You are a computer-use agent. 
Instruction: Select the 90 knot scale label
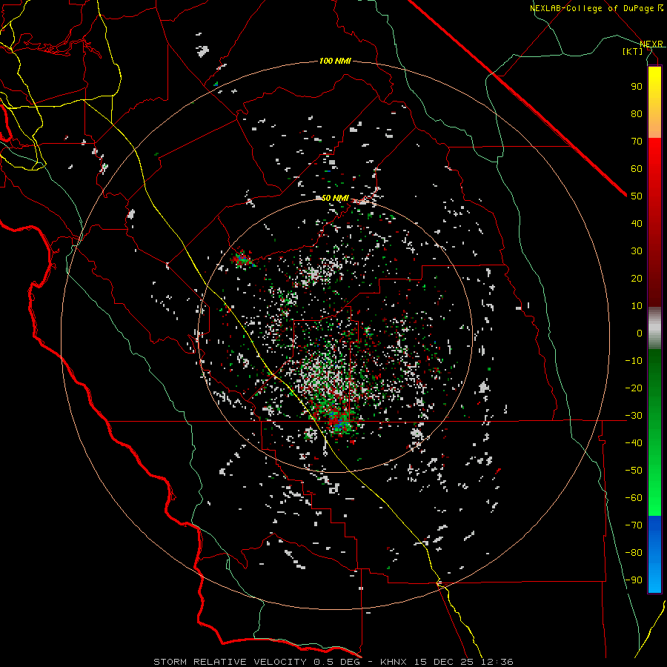[x=637, y=87]
